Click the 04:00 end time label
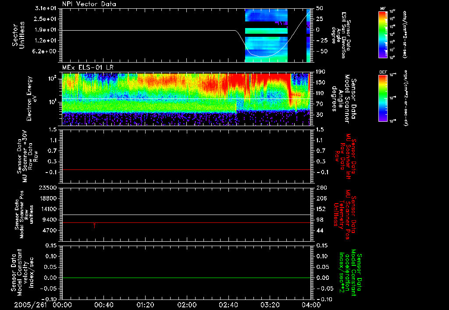449x310 pixels. click(310, 305)
